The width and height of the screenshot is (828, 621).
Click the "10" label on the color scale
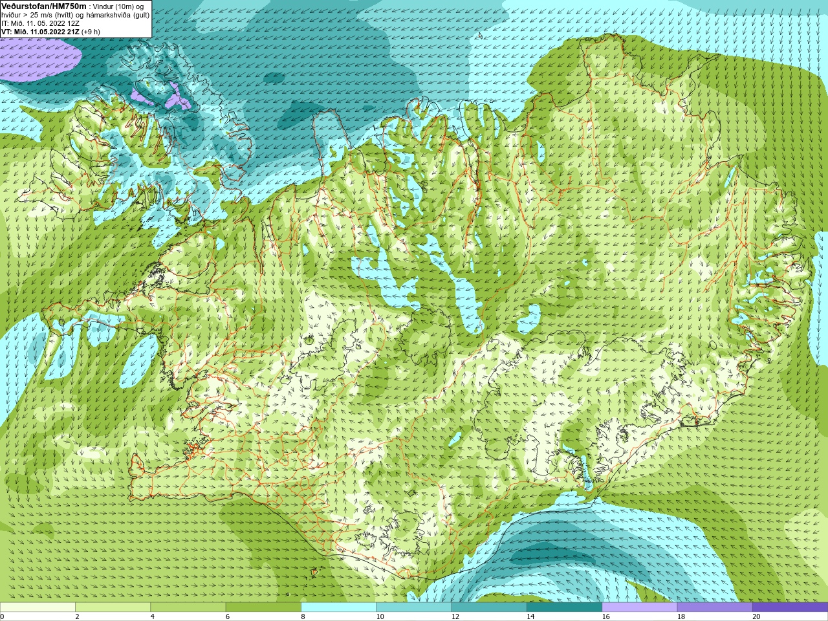(380, 616)
